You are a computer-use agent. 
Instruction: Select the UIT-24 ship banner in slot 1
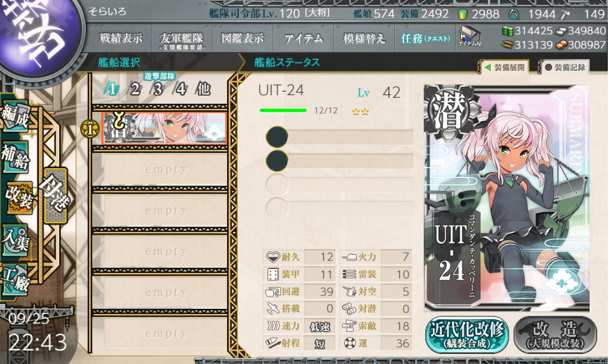pos(165,128)
